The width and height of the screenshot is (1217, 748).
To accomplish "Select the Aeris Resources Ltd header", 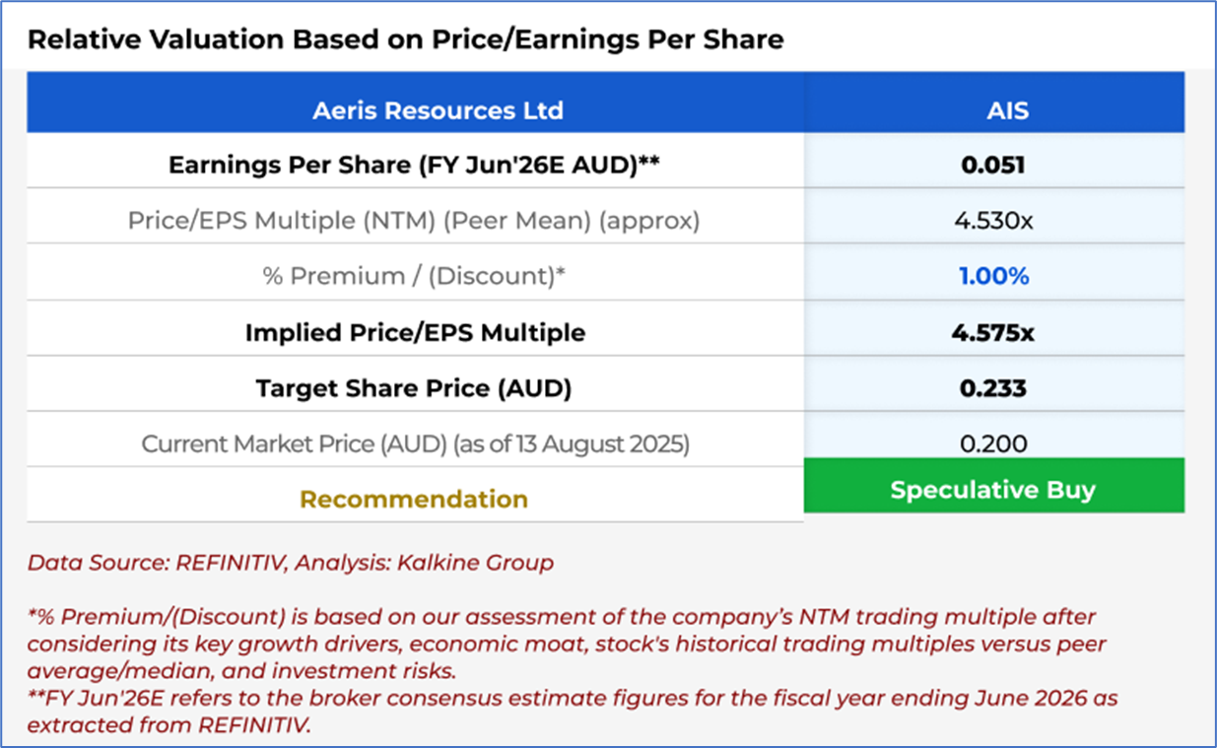I will click(438, 110).
